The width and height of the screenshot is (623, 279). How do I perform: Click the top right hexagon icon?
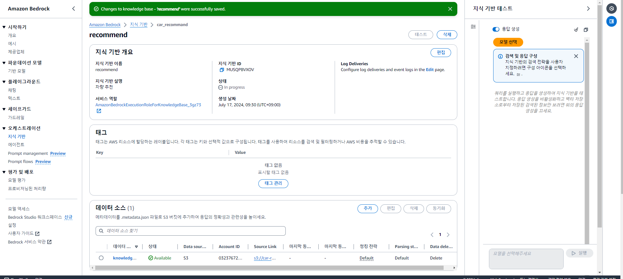(x=612, y=8)
